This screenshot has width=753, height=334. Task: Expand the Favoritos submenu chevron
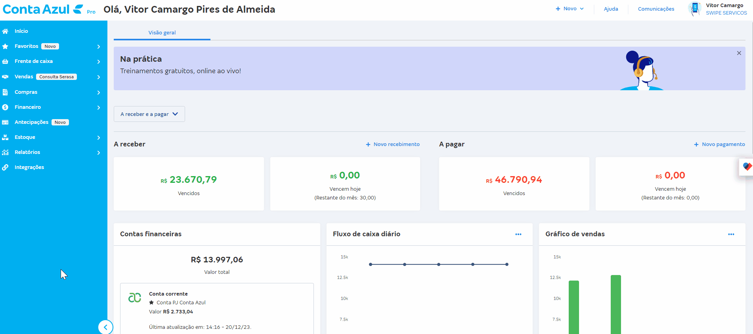[x=99, y=47]
